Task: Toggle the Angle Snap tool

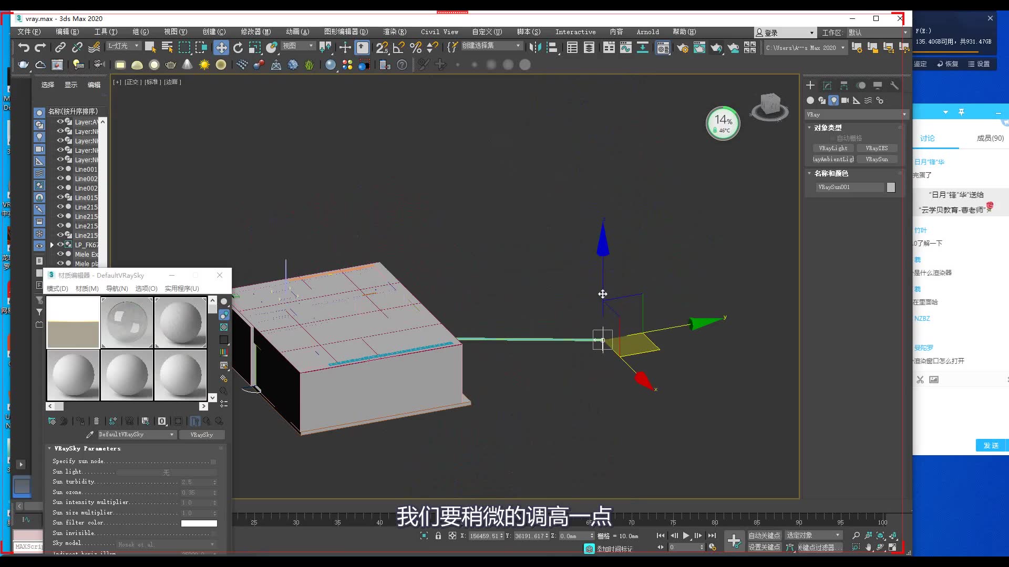Action: pos(399,48)
